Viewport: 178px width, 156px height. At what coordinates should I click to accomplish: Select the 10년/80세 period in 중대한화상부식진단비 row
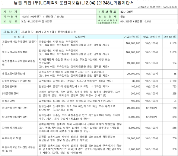click(151, 108)
